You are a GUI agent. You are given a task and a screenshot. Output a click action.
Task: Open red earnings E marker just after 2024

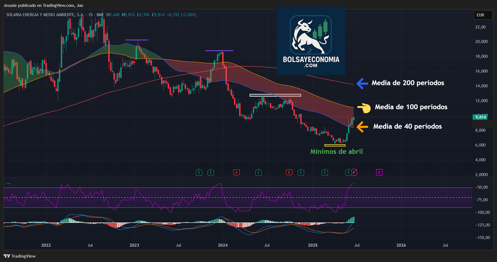236,172
